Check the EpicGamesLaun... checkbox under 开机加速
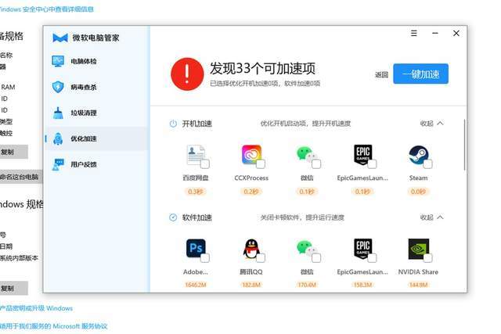 [x=372, y=164]
